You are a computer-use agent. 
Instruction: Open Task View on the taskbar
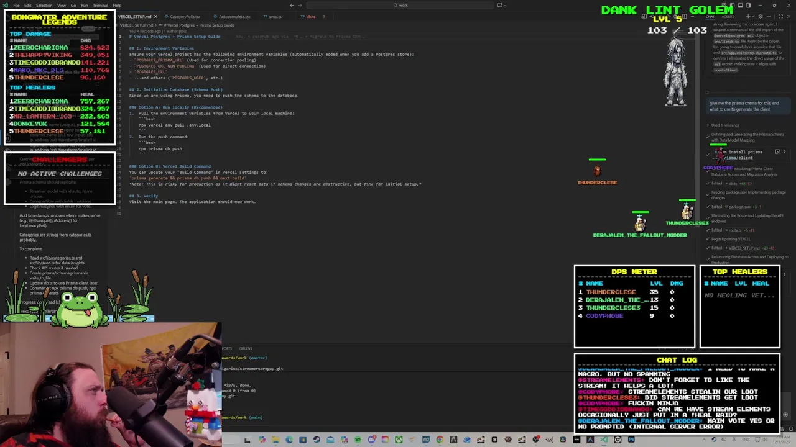pyautogui.click(x=248, y=440)
